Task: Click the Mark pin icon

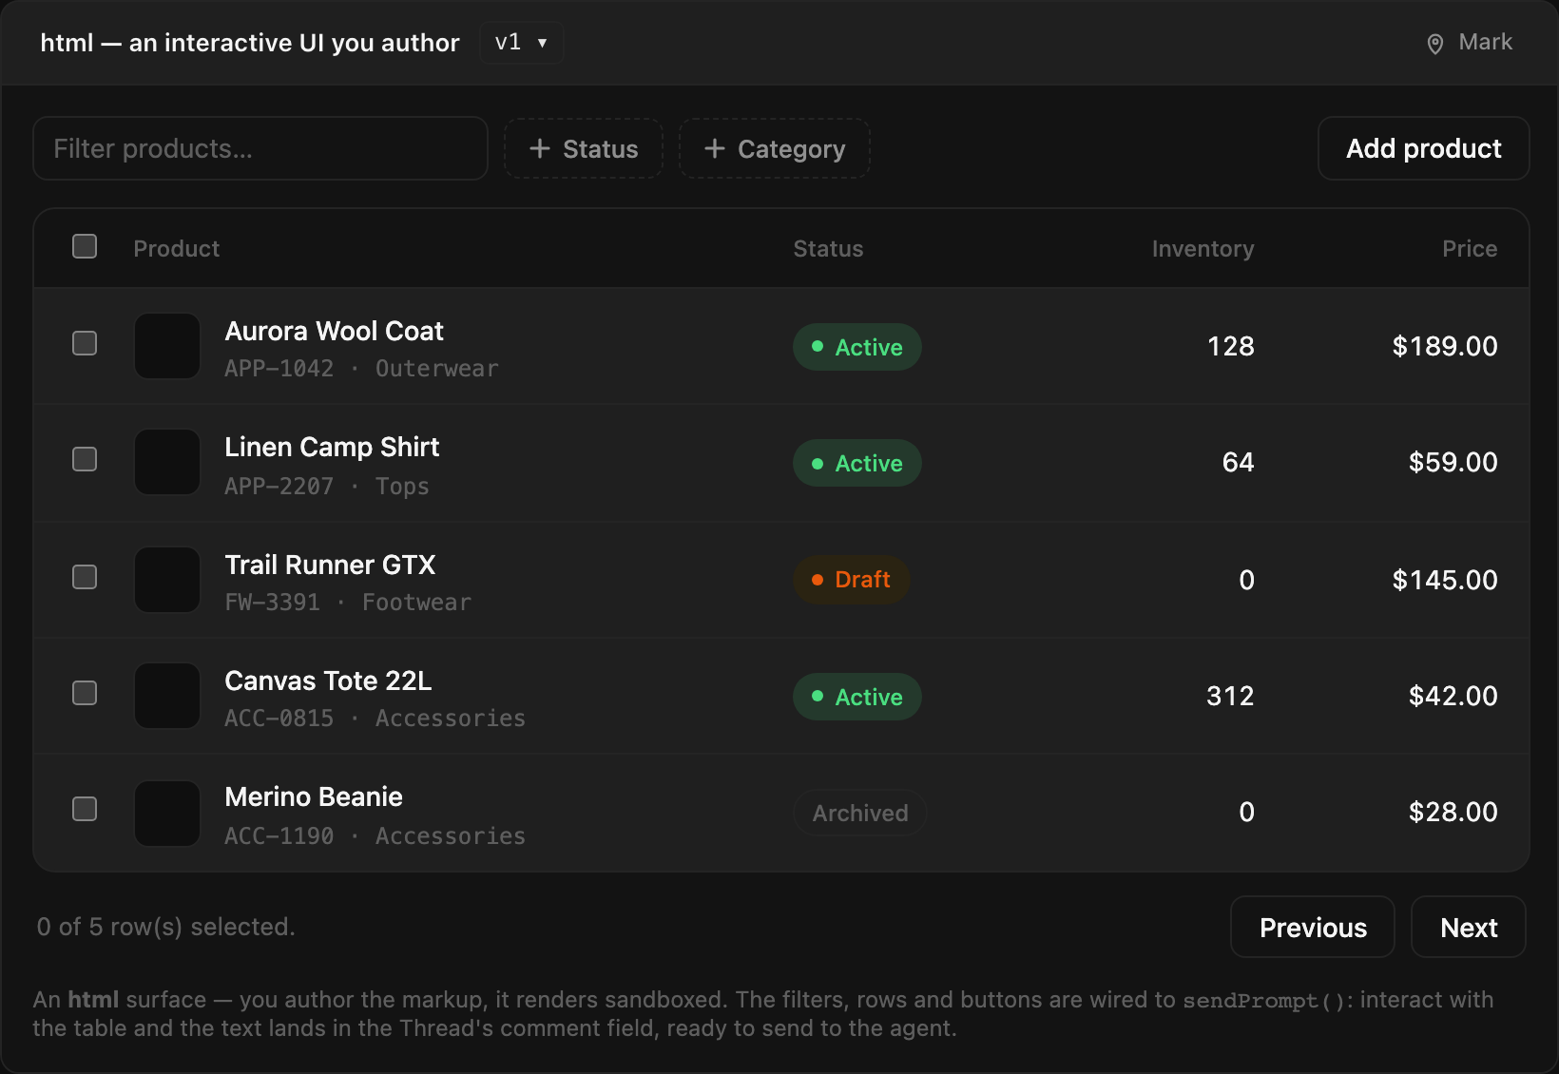Action: (1434, 44)
